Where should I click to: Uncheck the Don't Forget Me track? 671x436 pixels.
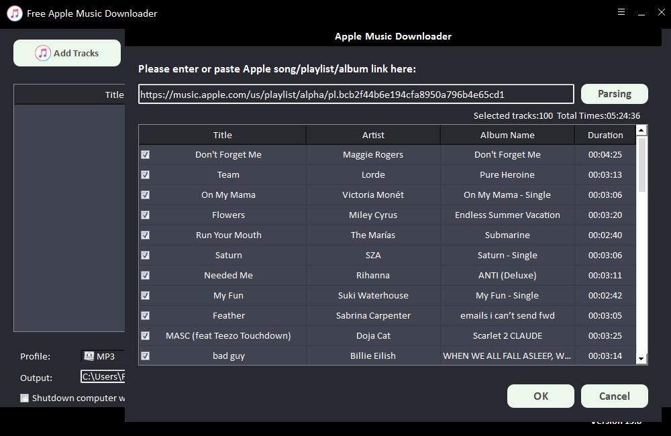pyautogui.click(x=146, y=154)
